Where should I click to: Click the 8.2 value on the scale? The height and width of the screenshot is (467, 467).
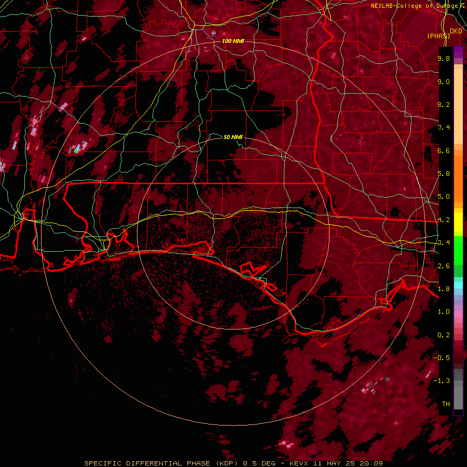pos(444,104)
